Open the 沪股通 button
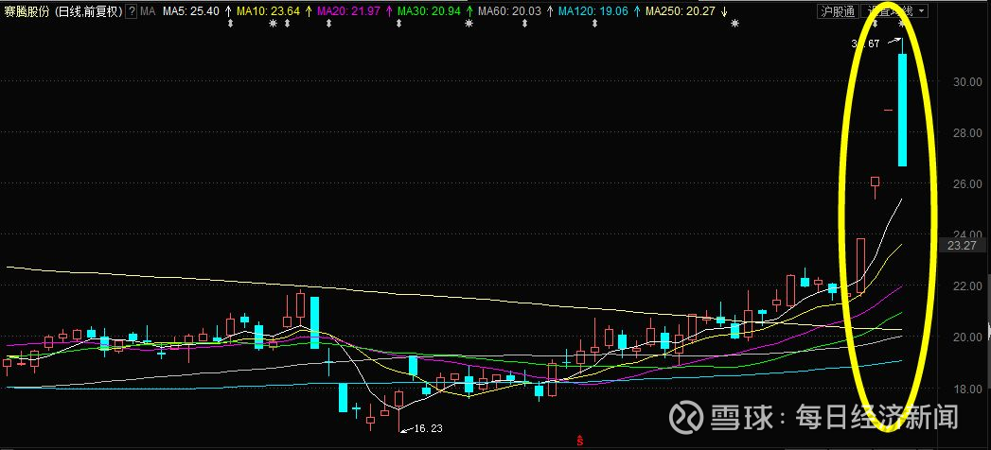The image size is (991, 450). tap(838, 11)
